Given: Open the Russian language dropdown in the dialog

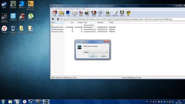Looking at the screenshot, I should click(x=96, y=52).
